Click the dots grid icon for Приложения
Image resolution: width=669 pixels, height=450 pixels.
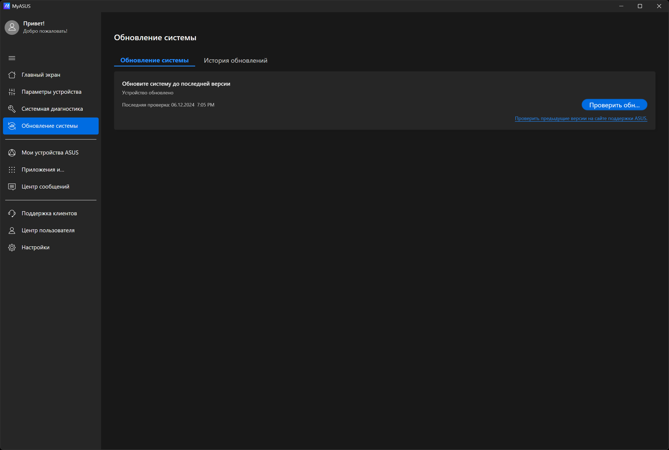(12, 170)
